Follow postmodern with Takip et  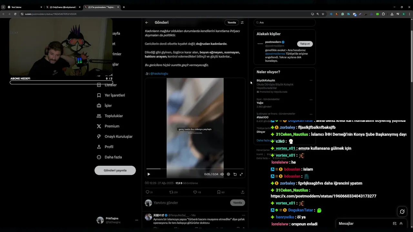(x=305, y=44)
